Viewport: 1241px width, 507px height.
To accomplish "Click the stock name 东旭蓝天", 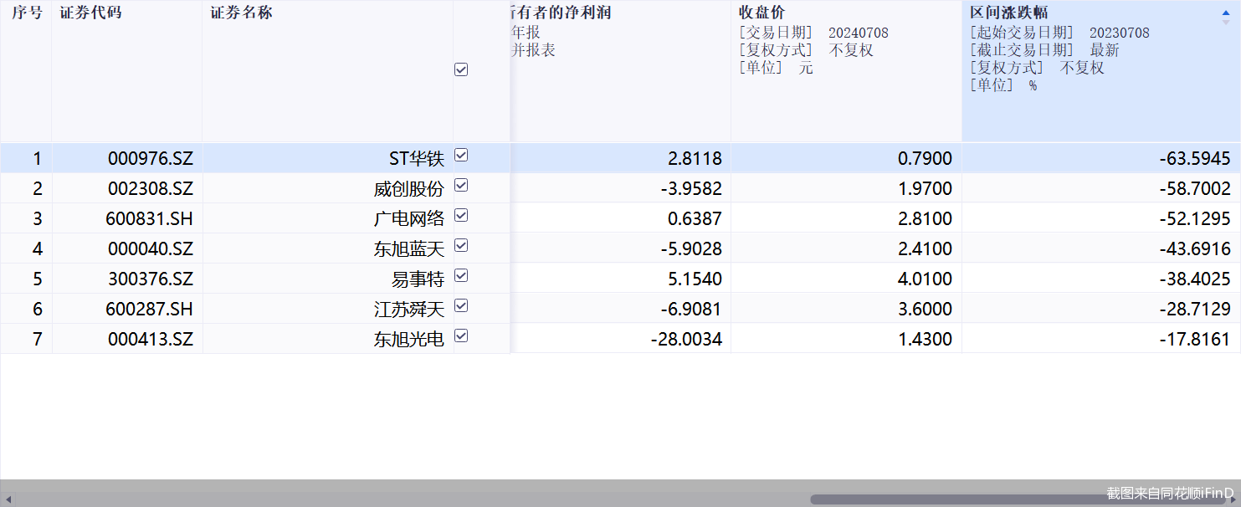I will tap(409, 249).
